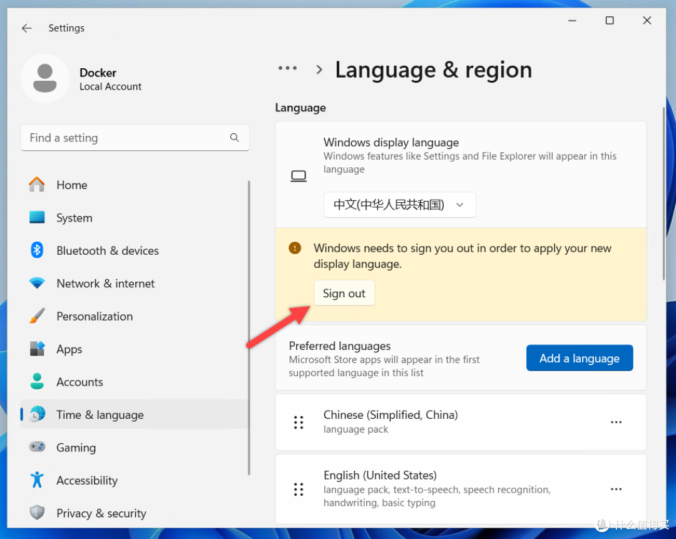Open Accessibility settings

point(135,480)
